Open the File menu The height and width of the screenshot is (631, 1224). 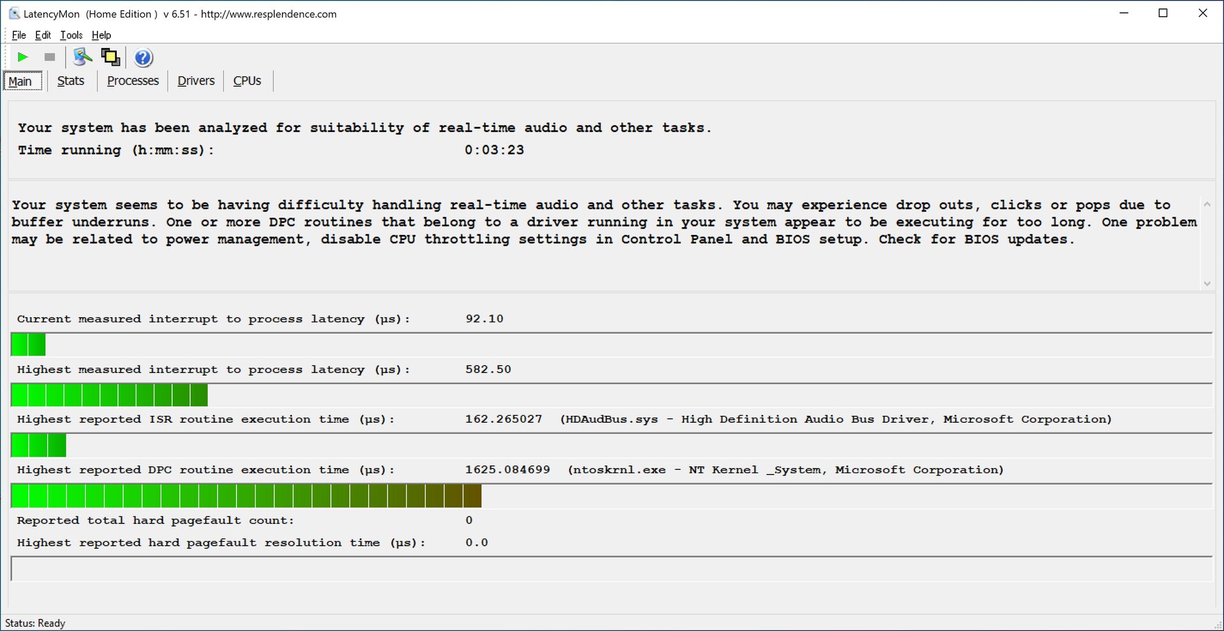(19, 35)
